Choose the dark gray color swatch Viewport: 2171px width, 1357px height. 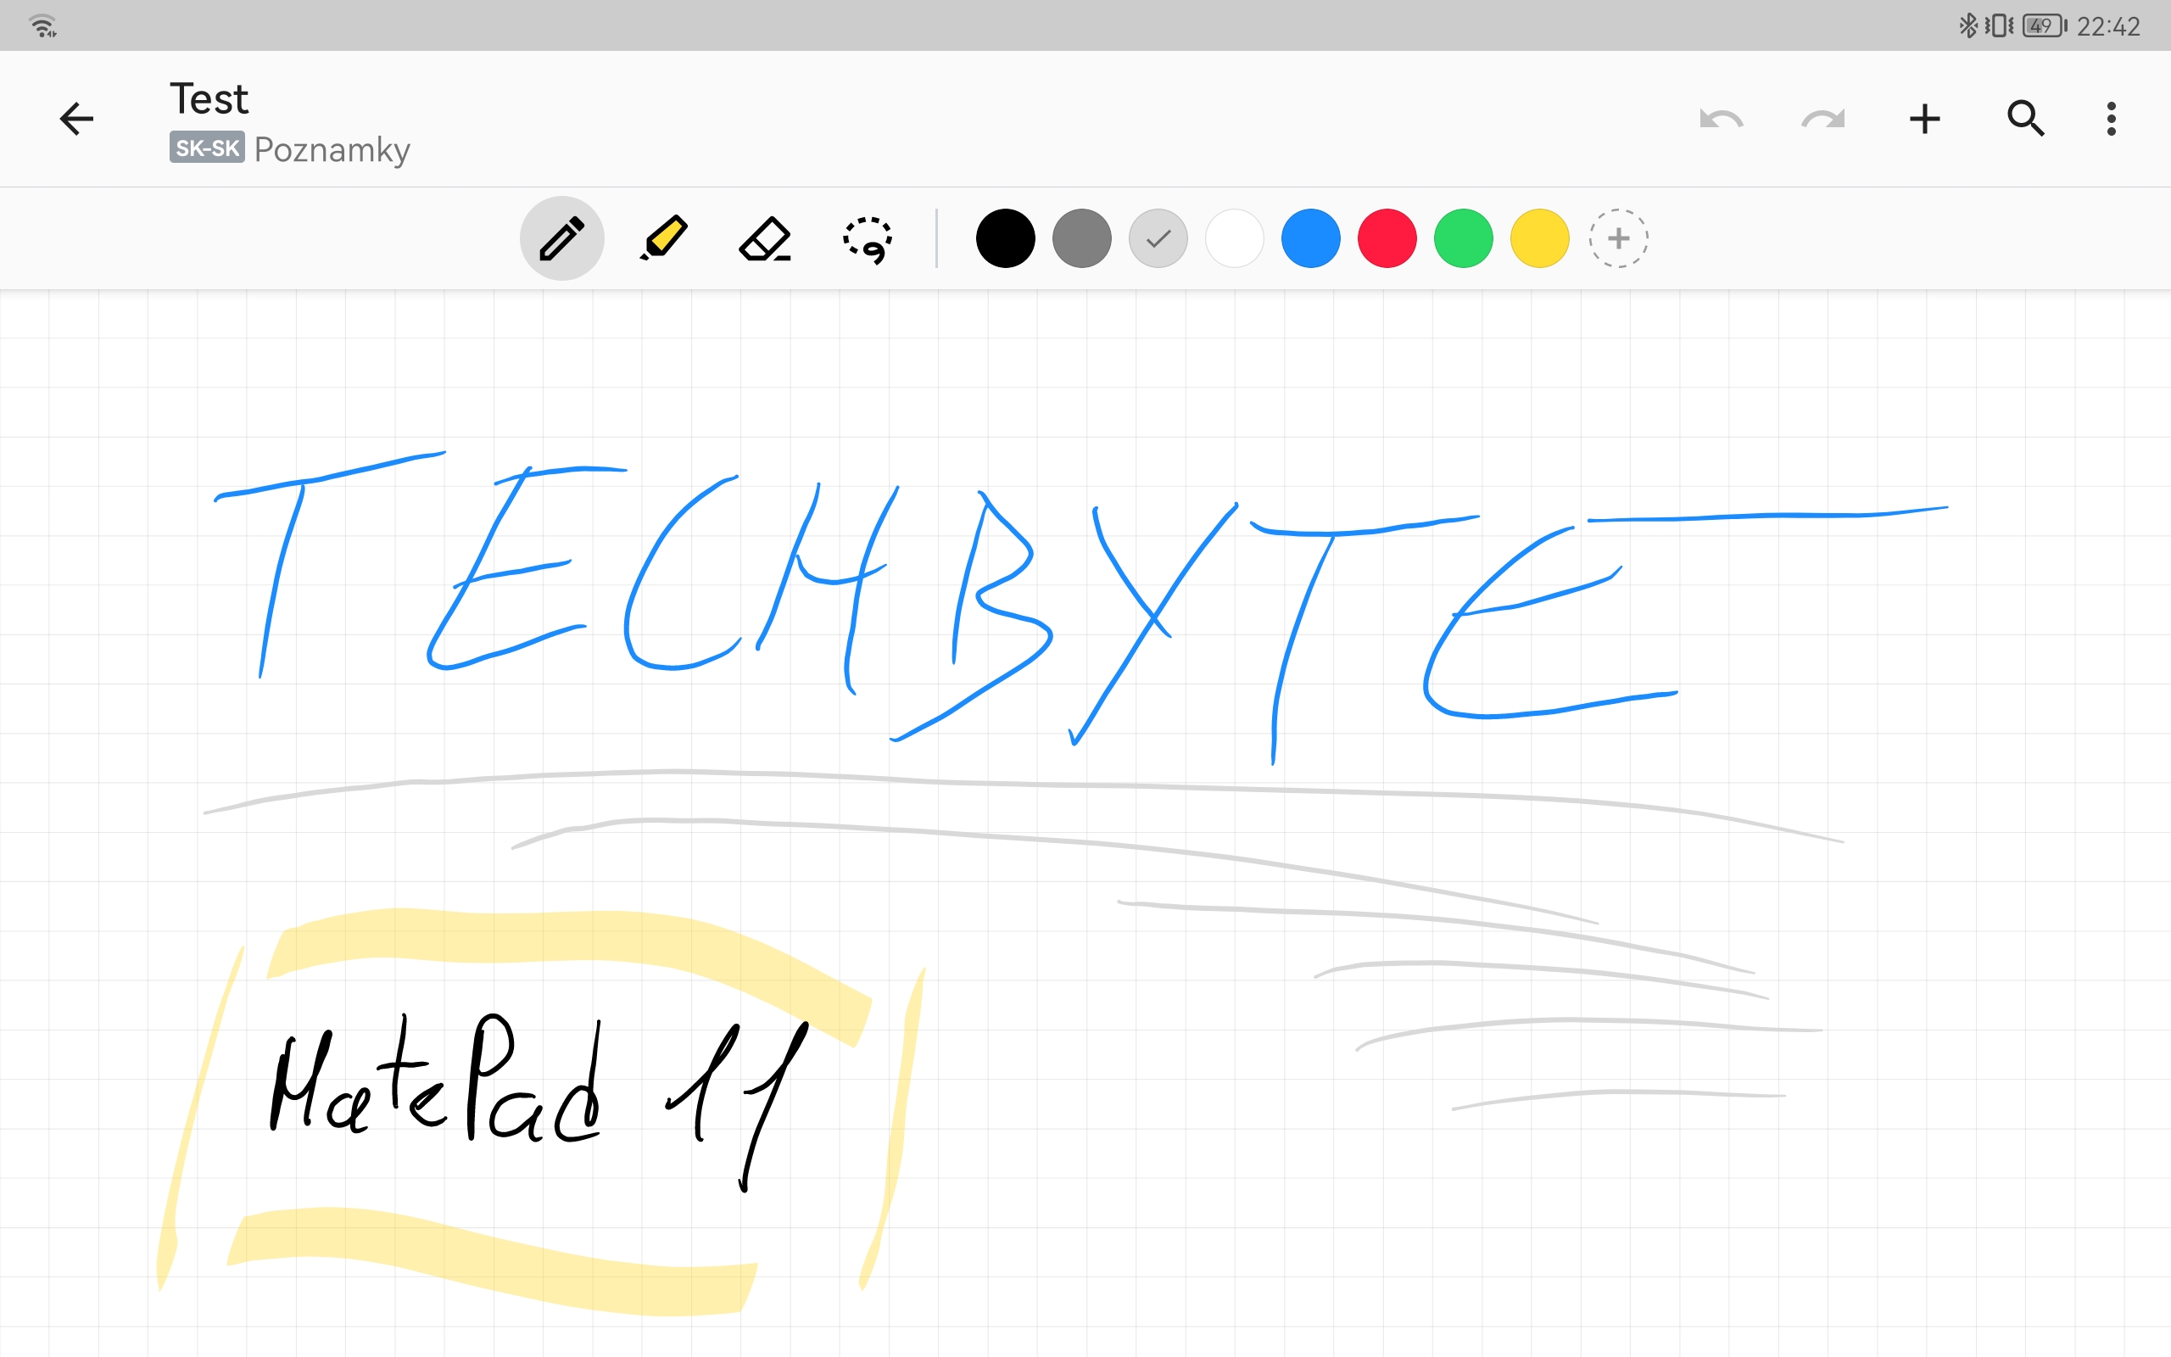(x=1082, y=238)
